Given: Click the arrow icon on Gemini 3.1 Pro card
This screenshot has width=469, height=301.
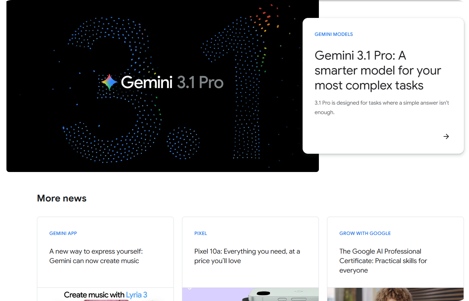Looking at the screenshot, I should 446,136.
